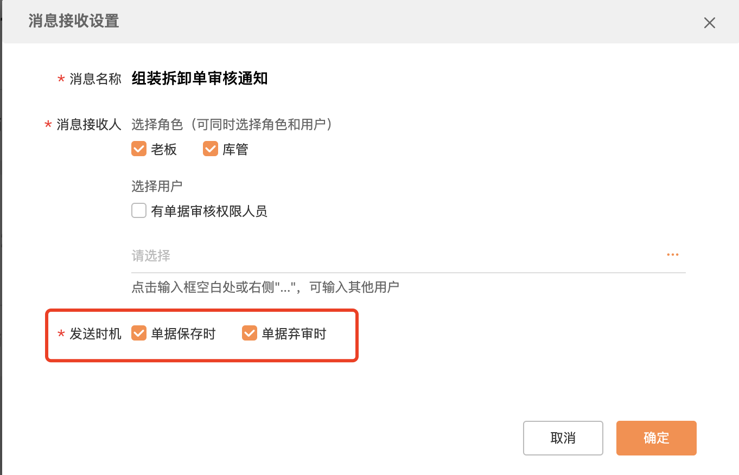Enable 有单据审核权限人员 checkbox
This screenshot has width=739, height=475.
(139, 210)
